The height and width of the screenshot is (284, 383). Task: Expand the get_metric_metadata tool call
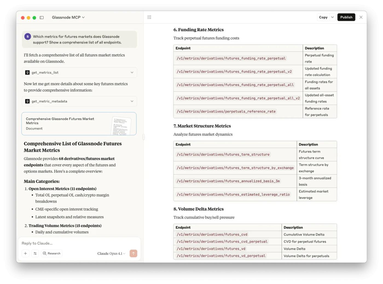[79, 101]
